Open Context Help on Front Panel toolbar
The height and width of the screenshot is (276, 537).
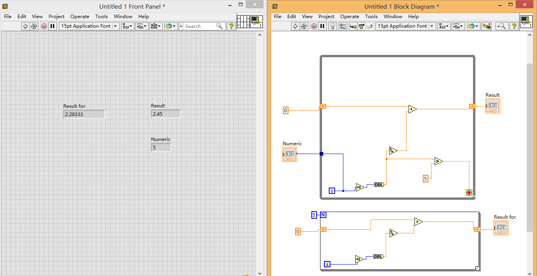tap(231, 26)
